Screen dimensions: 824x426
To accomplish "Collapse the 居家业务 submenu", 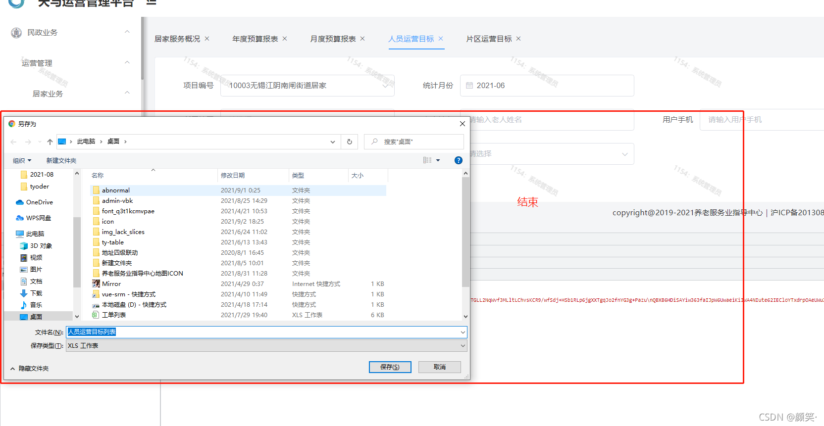I will click(x=127, y=93).
